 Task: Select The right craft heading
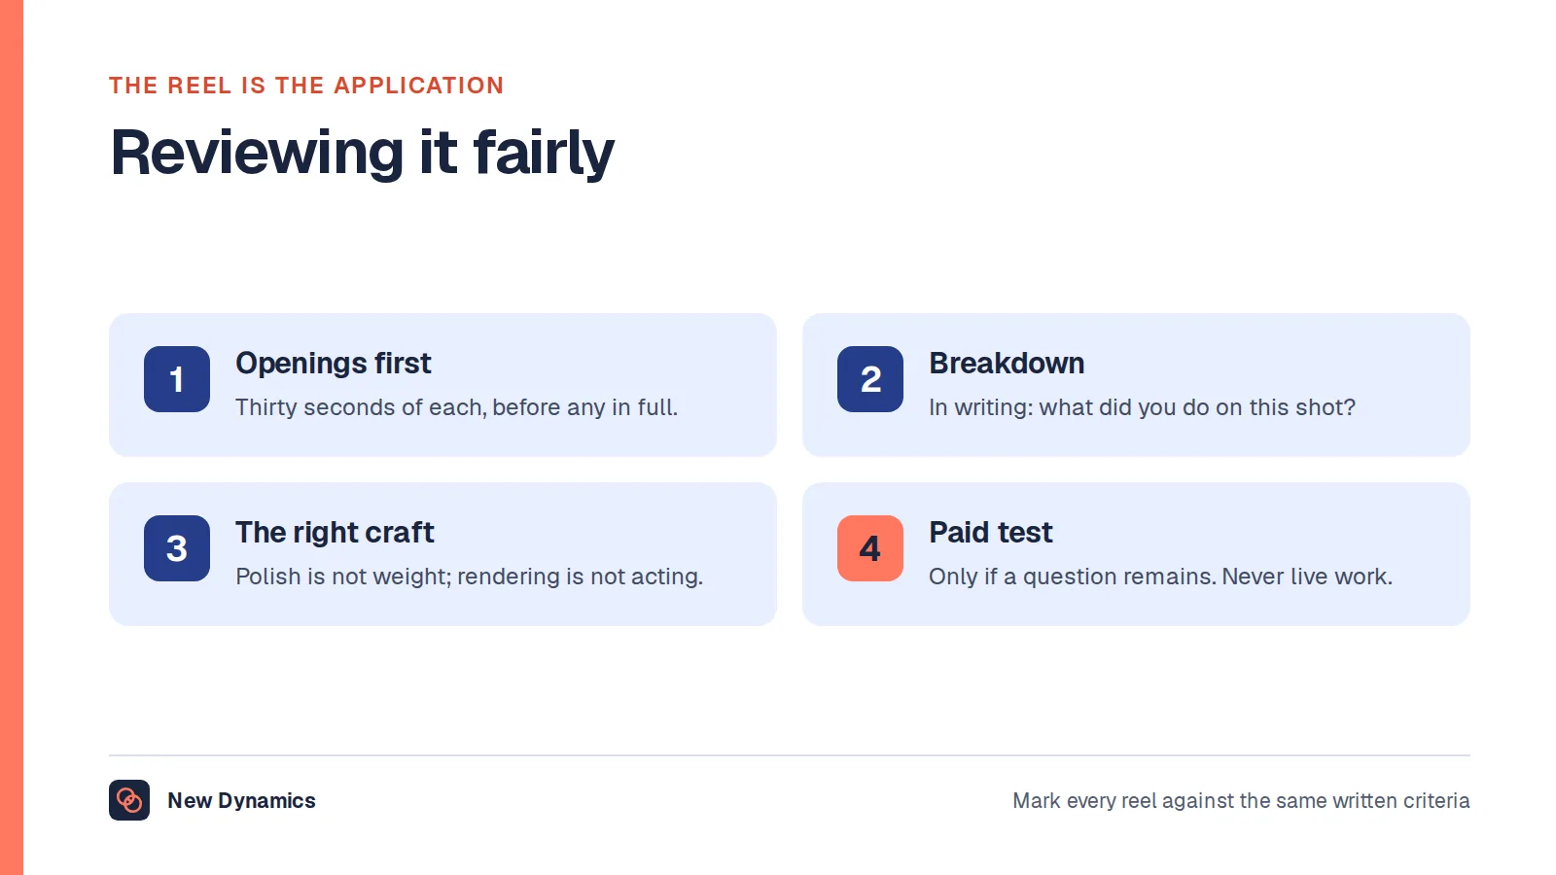click(335, 533)
